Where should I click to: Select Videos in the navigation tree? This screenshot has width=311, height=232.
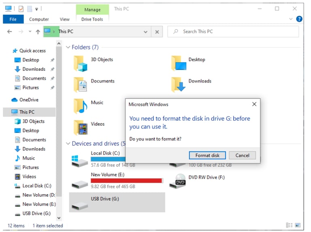point(29,177)
